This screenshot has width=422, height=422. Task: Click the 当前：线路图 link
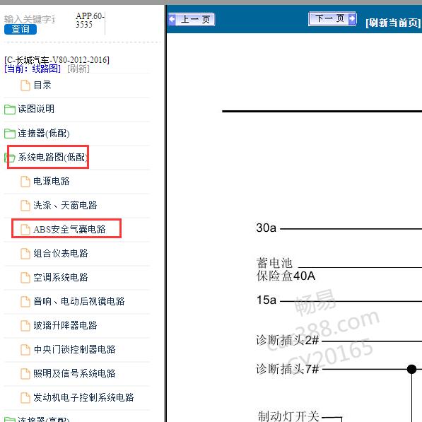[33, 69]
